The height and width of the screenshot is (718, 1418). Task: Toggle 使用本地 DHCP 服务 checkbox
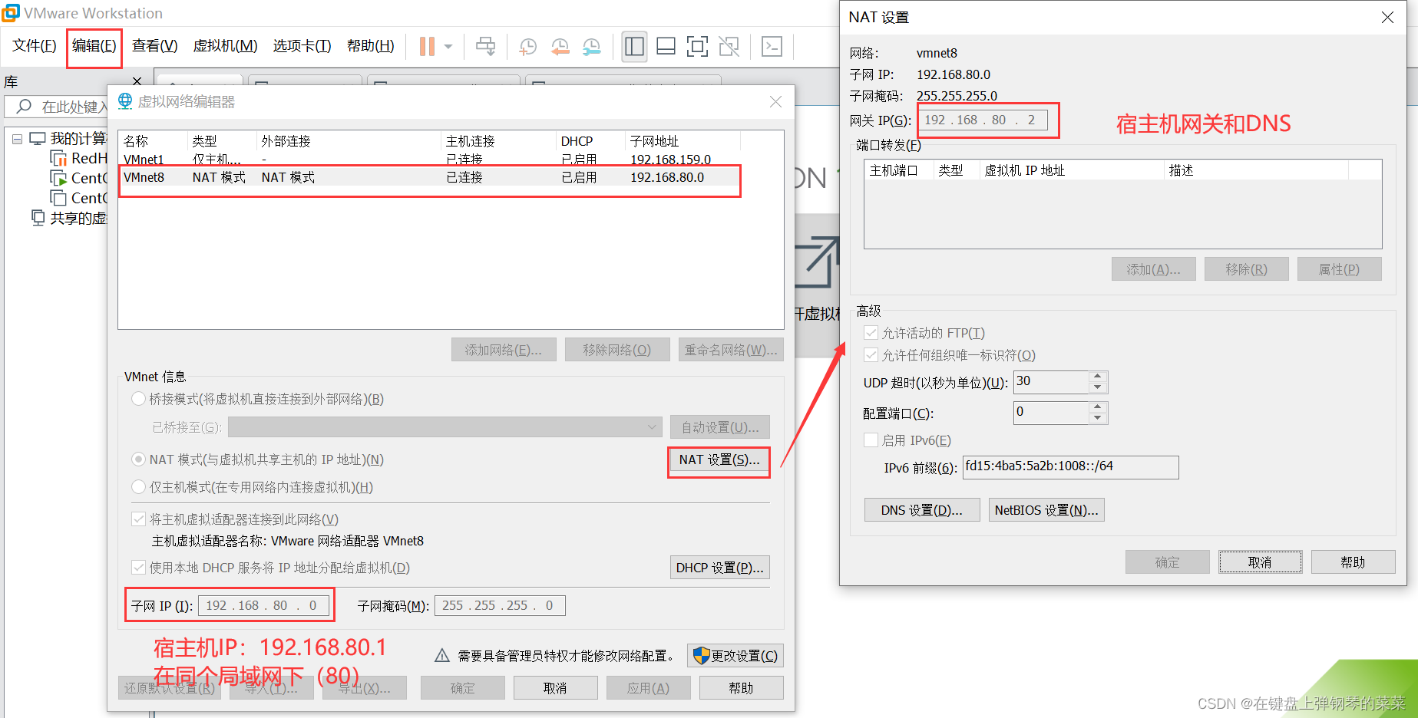pyautogui.click(x=139, y=568)
